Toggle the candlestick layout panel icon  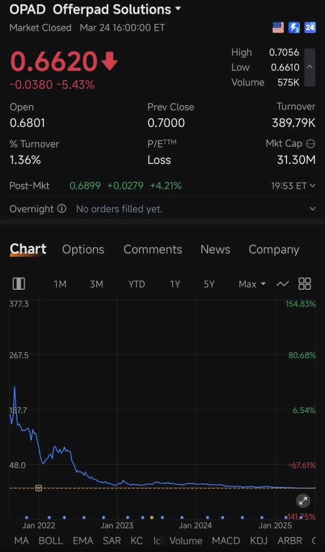coord(19,284)
